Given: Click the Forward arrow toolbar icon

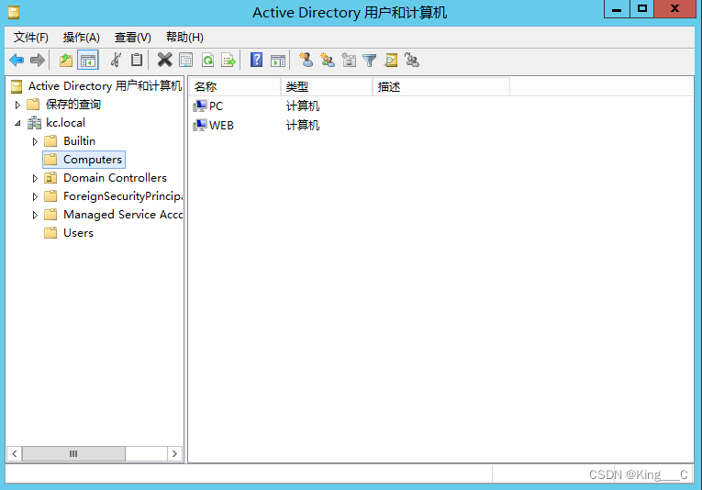Looking at the screenshot, I should click(37, 60).
